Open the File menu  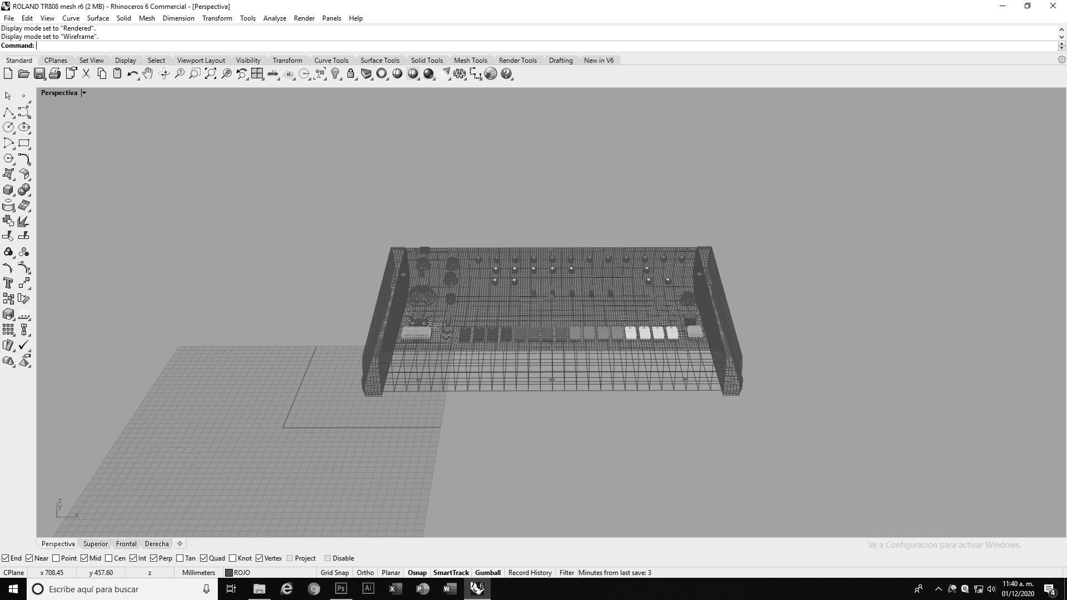(9, 18)
